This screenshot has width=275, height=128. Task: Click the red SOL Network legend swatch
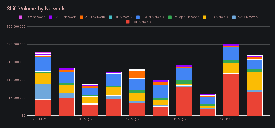(x=128, y=22)
